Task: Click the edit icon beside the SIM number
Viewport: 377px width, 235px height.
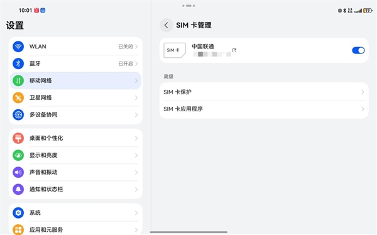Action: point(234,50)
